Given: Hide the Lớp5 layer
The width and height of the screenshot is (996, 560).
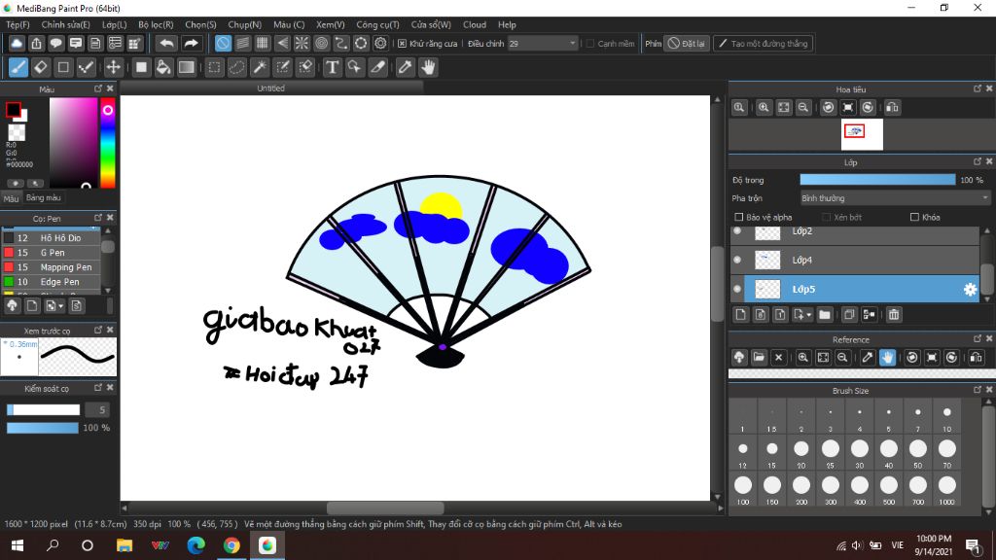Looking at the screenshot, I should pyautogui.click(x=737, y=289).
